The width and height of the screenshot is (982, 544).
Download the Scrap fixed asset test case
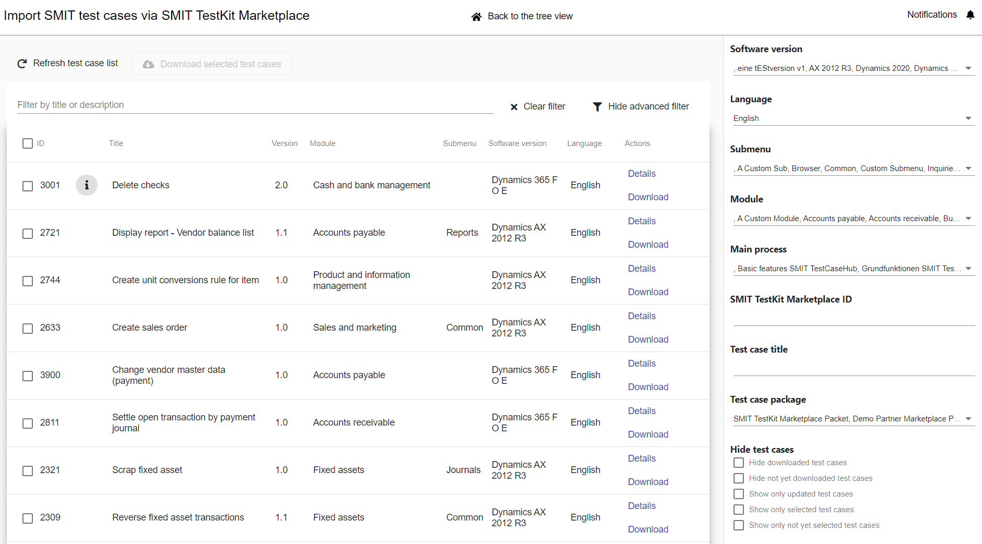point(648,482)
